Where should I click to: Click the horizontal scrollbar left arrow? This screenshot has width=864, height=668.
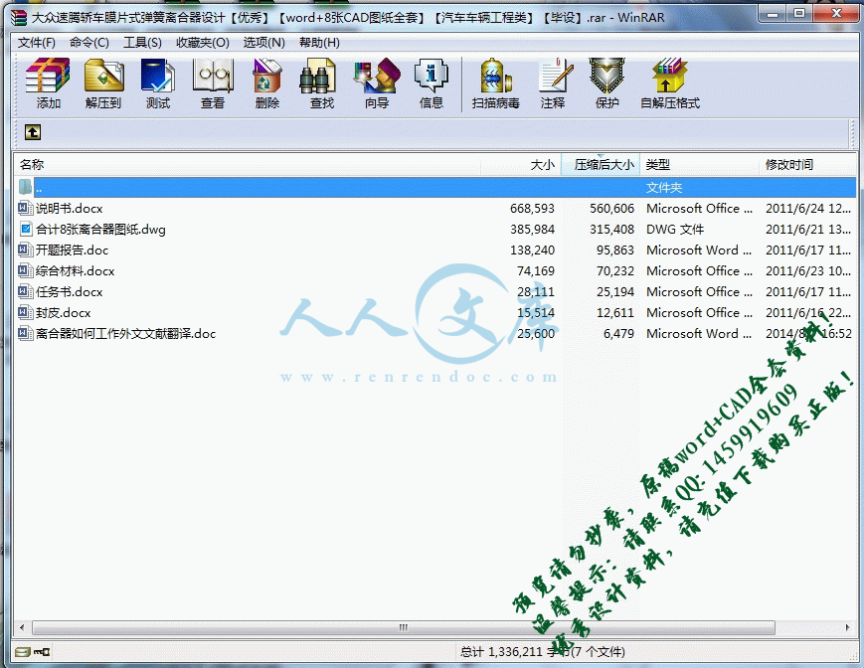(x=22, y=627)
